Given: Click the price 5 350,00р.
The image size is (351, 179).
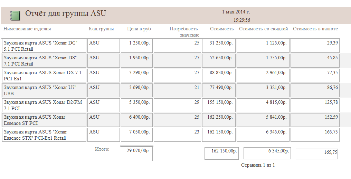Looking at the screenshot, I should (x=137, y=105).
